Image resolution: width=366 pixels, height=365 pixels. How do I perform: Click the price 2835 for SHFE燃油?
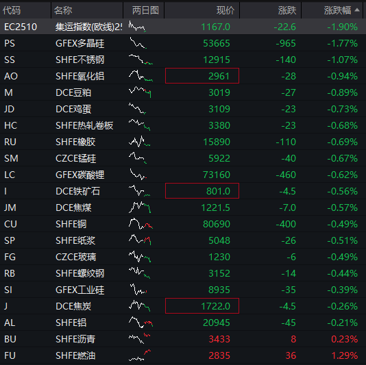[x=219, y=355]
